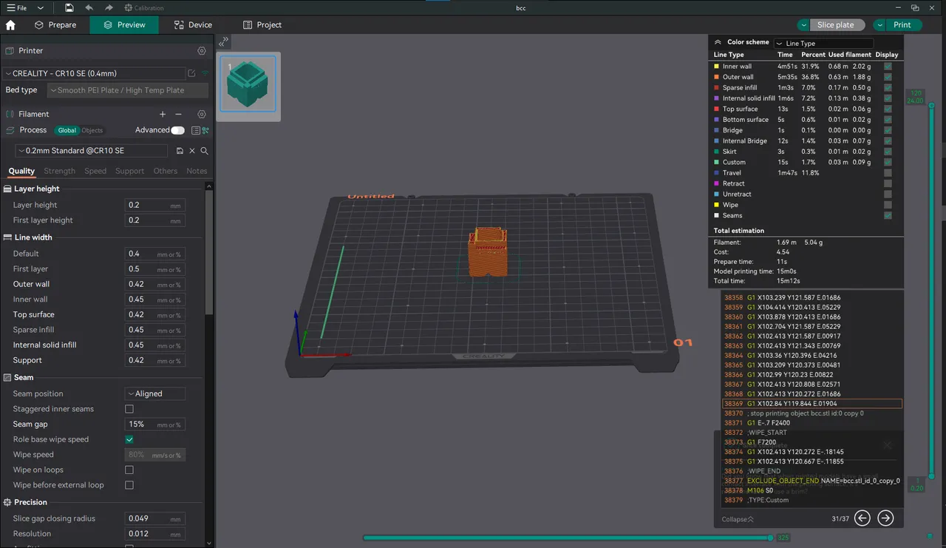The image size is (946, 548).
Task: Select the plate 1 thumbnail
Action: coord(248,84)
